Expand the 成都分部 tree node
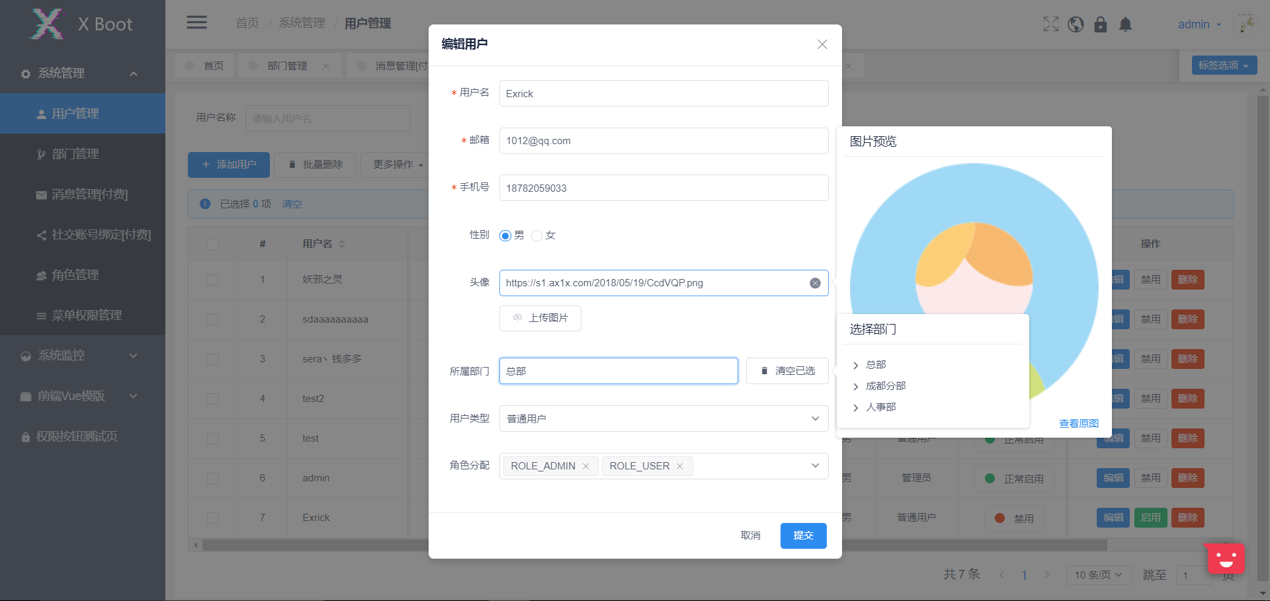 [856, 386]
